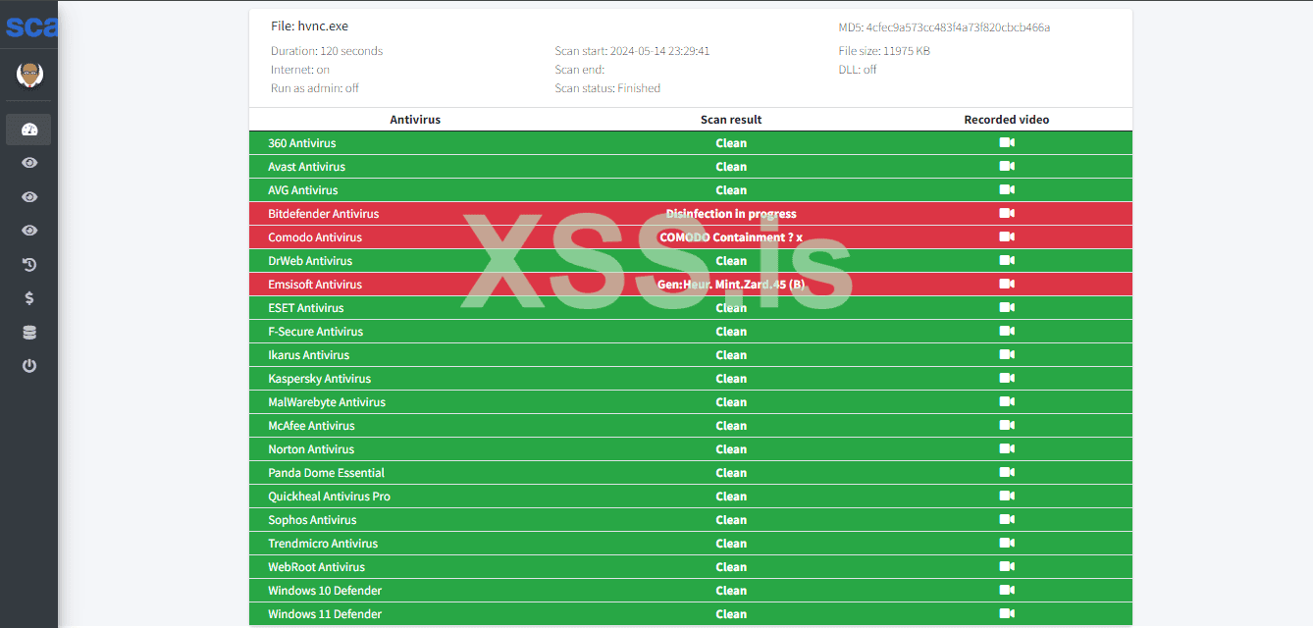This screenshot has height=628, width=1313.
Task: Click the Panda Dome Essential row name
Action: [x=326, y=473]
